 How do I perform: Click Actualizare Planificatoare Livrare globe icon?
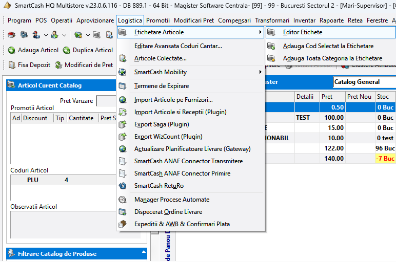[123, 149]
